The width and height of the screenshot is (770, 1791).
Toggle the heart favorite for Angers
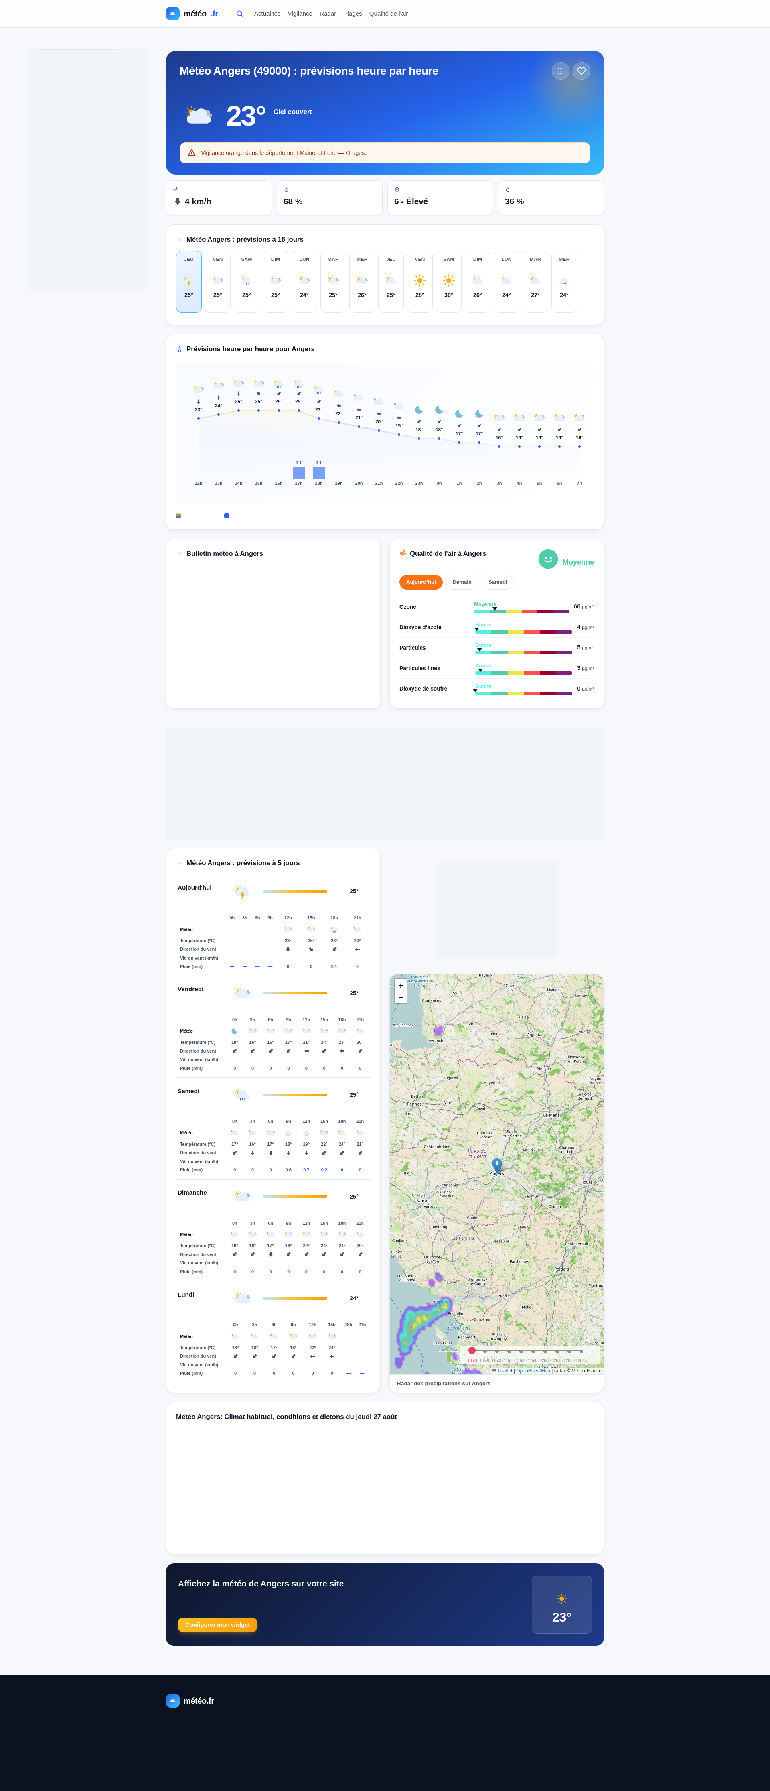582,71
